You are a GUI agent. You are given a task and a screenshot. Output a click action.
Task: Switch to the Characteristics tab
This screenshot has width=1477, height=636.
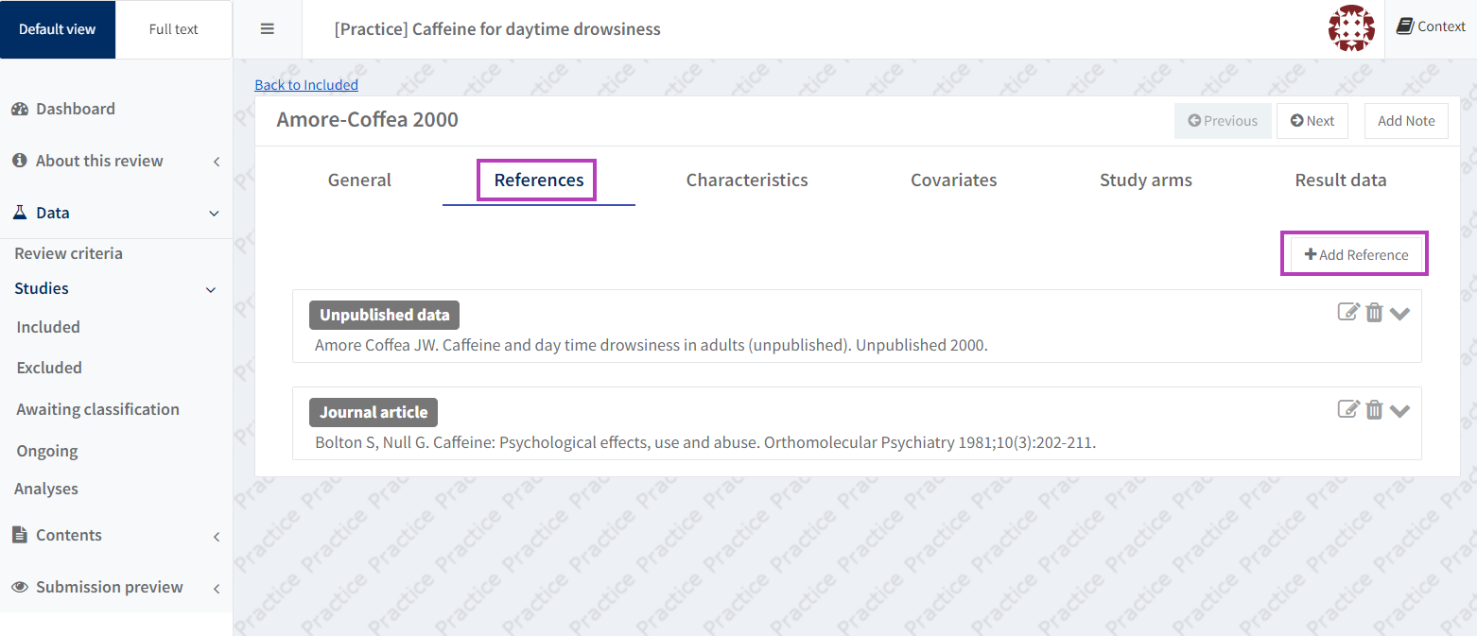pos(746,180)
